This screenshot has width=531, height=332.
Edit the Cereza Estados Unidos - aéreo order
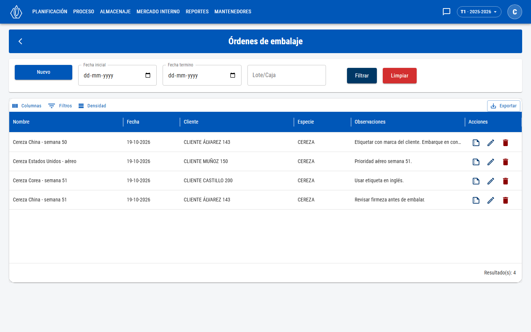click(x=491, y=162)
